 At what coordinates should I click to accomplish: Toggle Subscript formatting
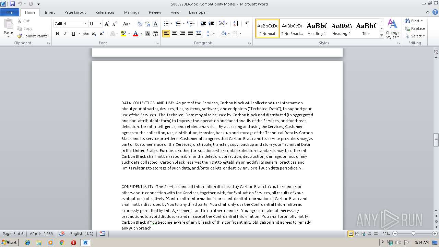tap(94, 34)
